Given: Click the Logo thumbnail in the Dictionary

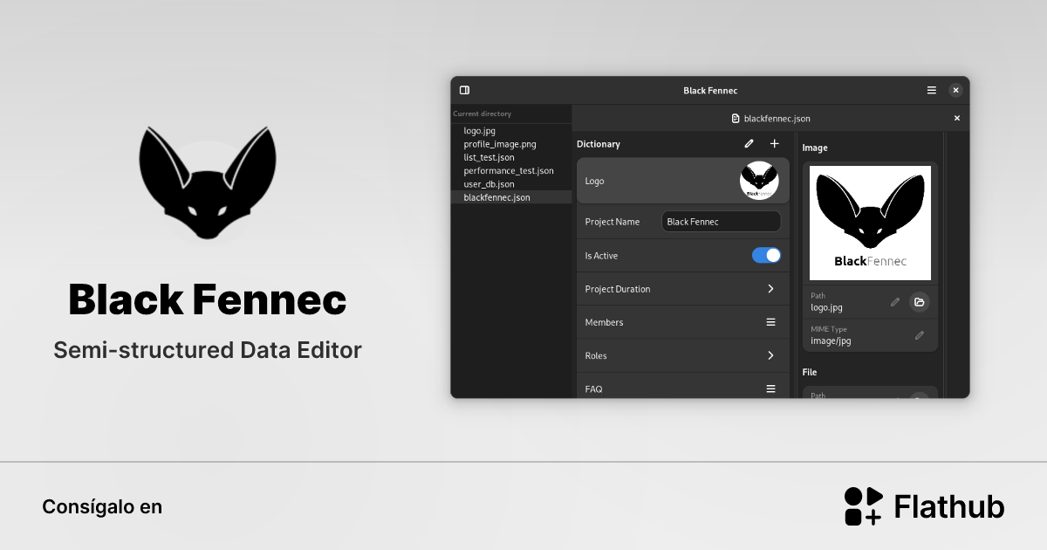Looking at the screenshot, I should click(759, 180).
